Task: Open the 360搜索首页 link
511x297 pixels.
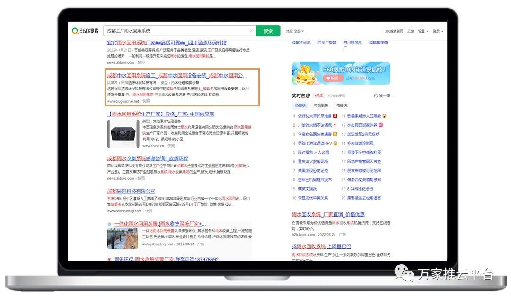Action: (394, 31)
